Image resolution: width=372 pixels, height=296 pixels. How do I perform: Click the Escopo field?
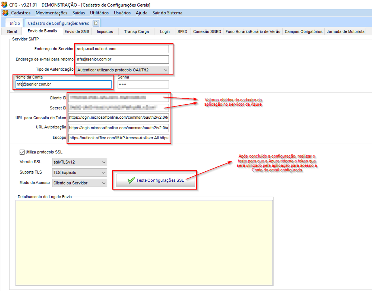point(119,138)
